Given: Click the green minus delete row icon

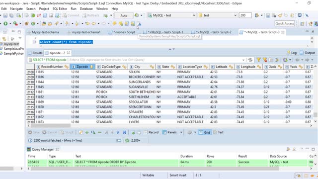Looking at the screenshot, I should click(x=99, y=133).
